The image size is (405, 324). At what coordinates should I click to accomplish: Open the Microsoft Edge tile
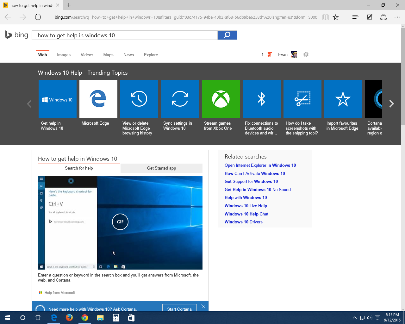98,99
